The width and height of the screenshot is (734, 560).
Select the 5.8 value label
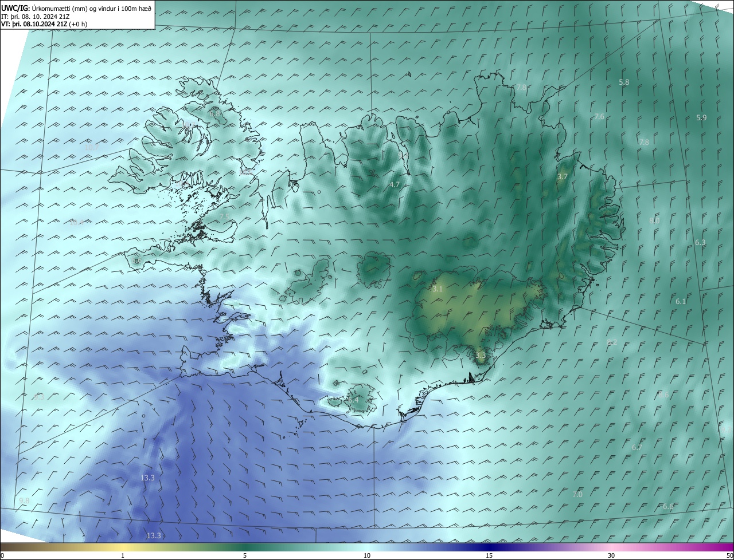point(624,82)
